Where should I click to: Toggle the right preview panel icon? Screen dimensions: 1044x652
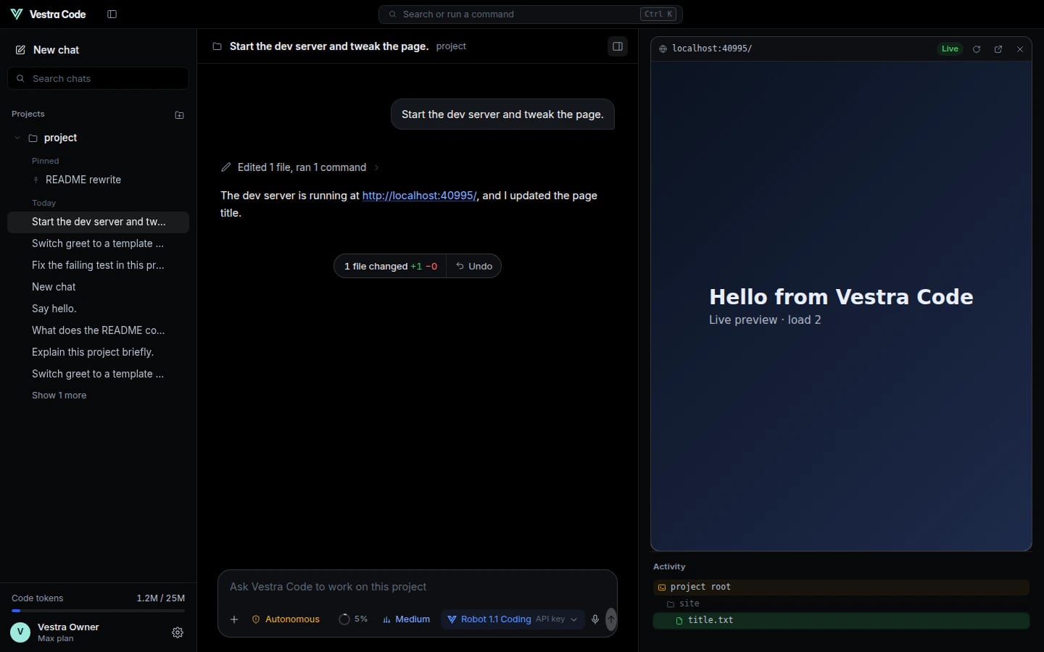click(x=618, y=46)
